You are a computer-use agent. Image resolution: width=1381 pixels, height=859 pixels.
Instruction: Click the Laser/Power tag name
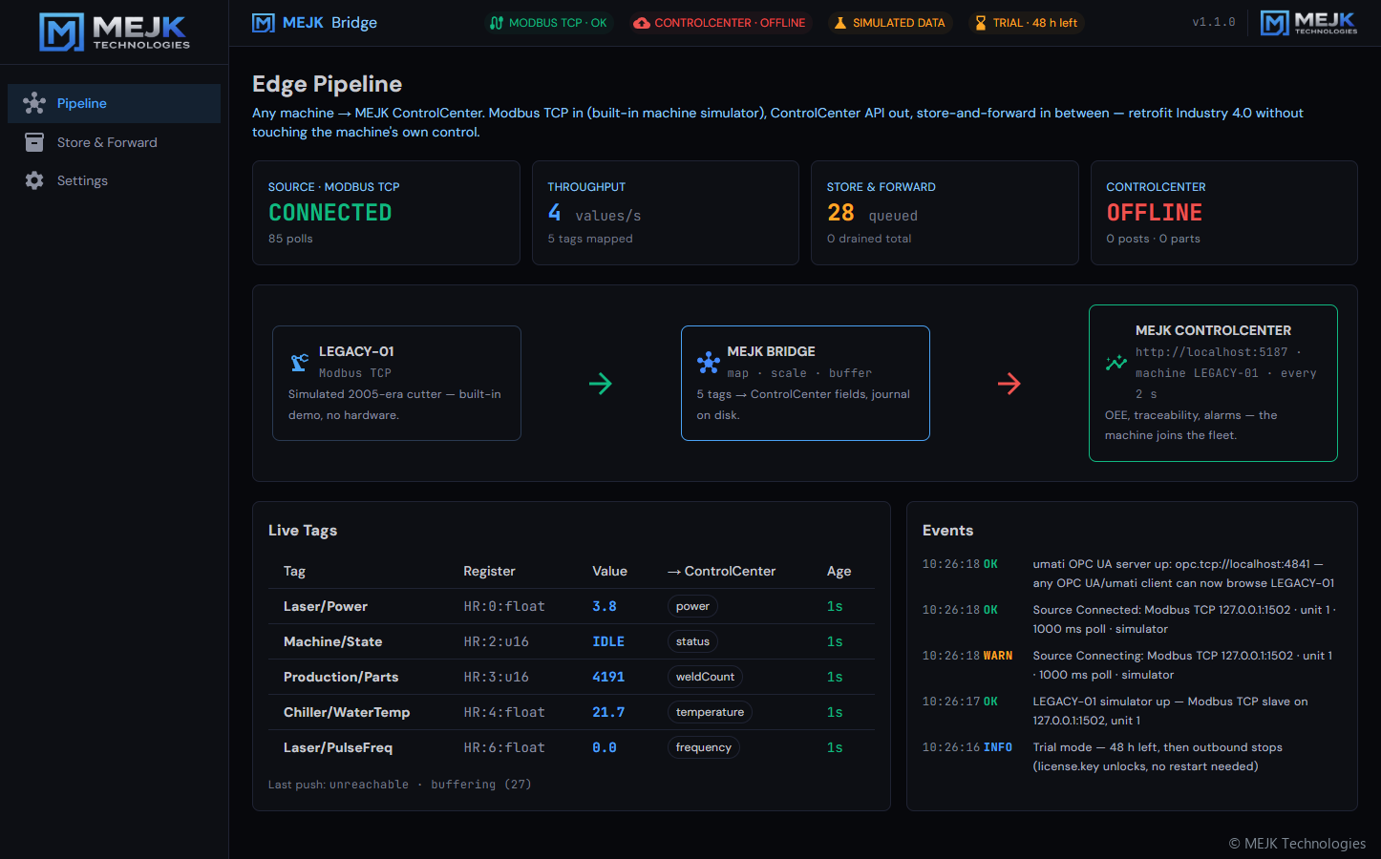coord(326,606)
